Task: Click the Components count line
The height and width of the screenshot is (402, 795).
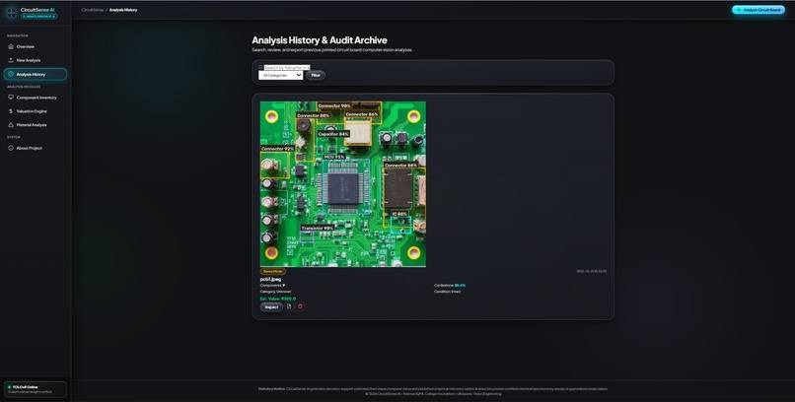Action: [x=272, y=286]
